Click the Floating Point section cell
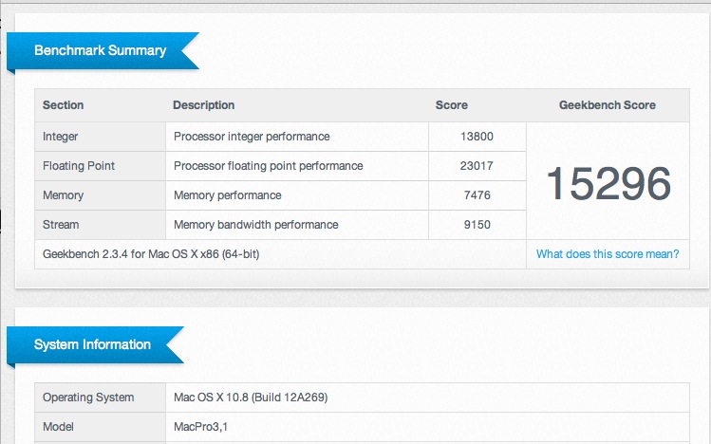Viewport: 711px width, 444px height. [101, 166]
